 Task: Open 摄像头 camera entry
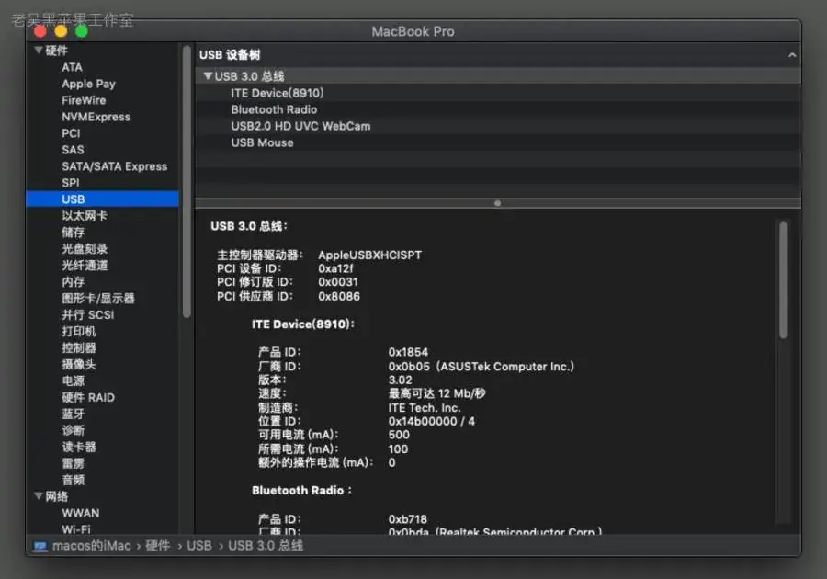(79, 364)
